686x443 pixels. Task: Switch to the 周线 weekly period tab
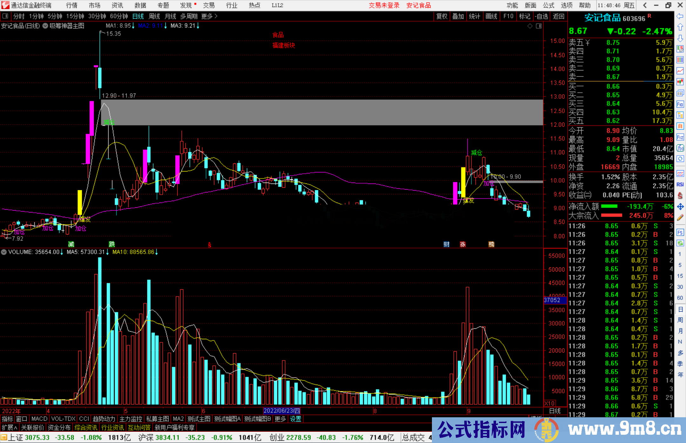[154, 16]
